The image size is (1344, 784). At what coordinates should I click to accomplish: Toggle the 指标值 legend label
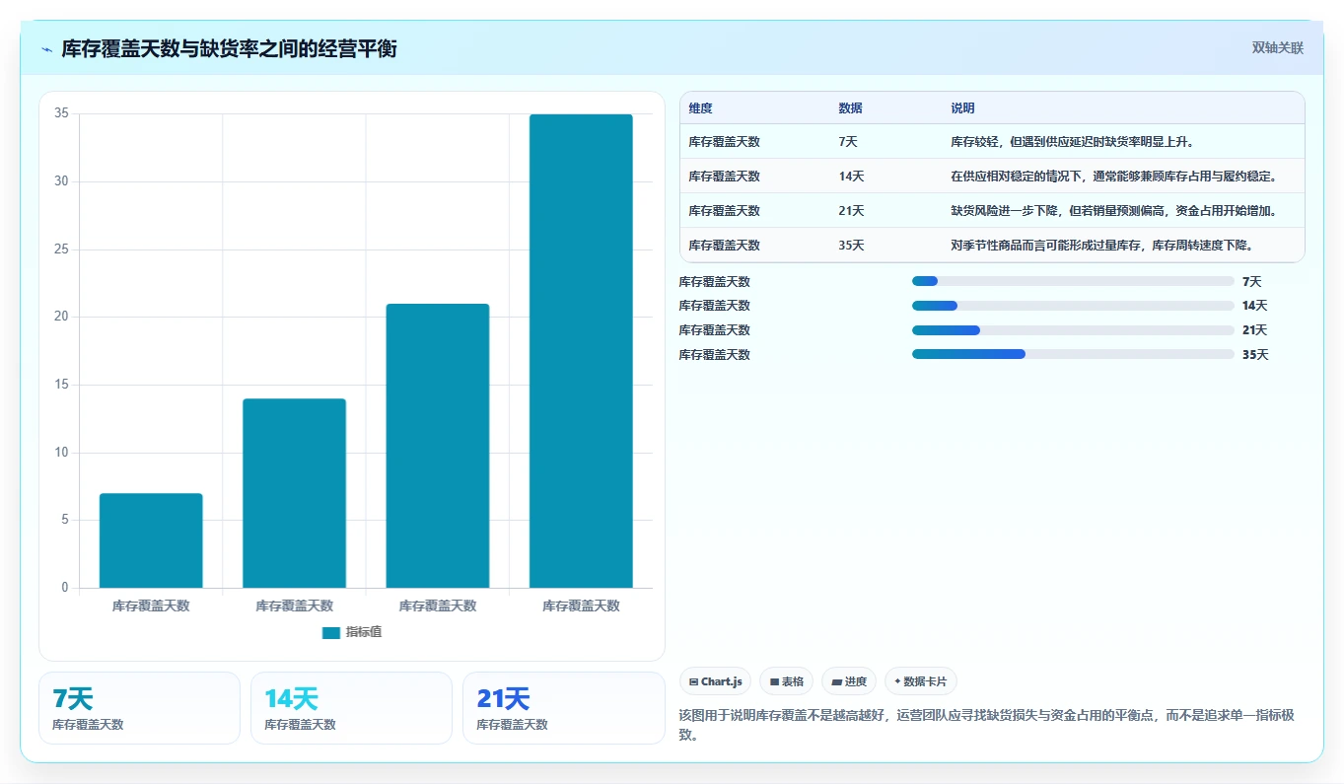(363, 632)
